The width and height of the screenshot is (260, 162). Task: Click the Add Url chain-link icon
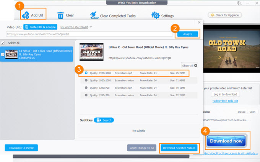(x=26, y=15)
